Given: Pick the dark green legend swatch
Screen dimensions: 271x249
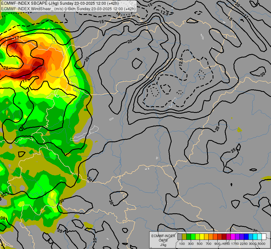Looking at the screenshot, I should [189, 237].
